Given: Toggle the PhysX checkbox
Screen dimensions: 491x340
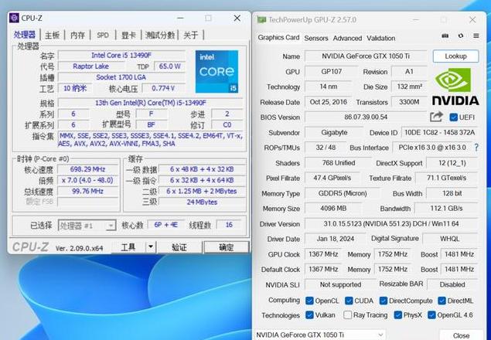Looking at the screenshot, I should point(398,315).
